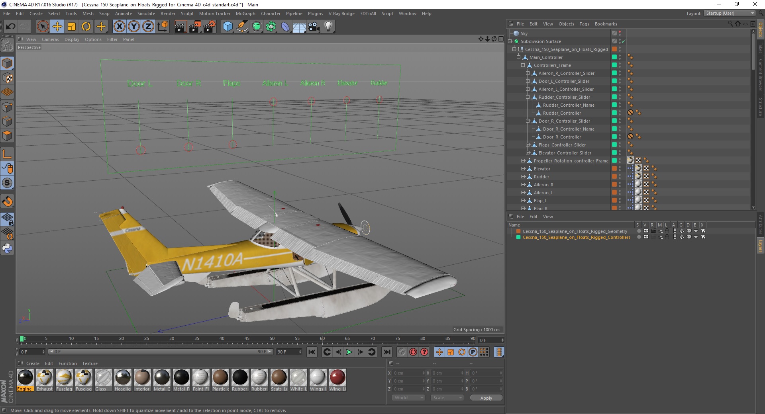Expand the Elevator object node
This screenshot has height=414, width=765.
click(x=523, y=168)
